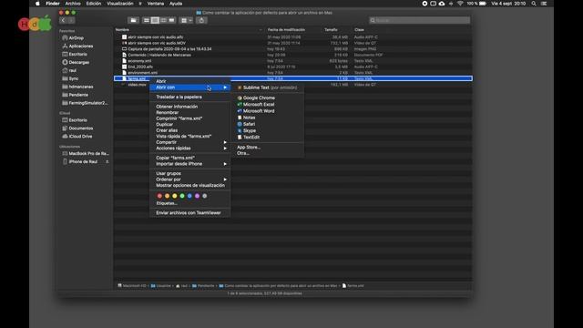Screen dimensions: 583x328
Task: Click the screen recording menu bar icon
Action: click(424, 4)
